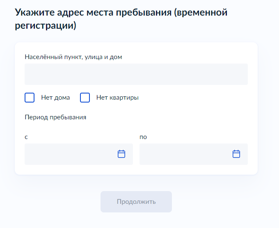This screenshot has width=279, height=228.
Task: Click the page heading 'Укажите адрес места пребывания'
Action: coord(93,12)
